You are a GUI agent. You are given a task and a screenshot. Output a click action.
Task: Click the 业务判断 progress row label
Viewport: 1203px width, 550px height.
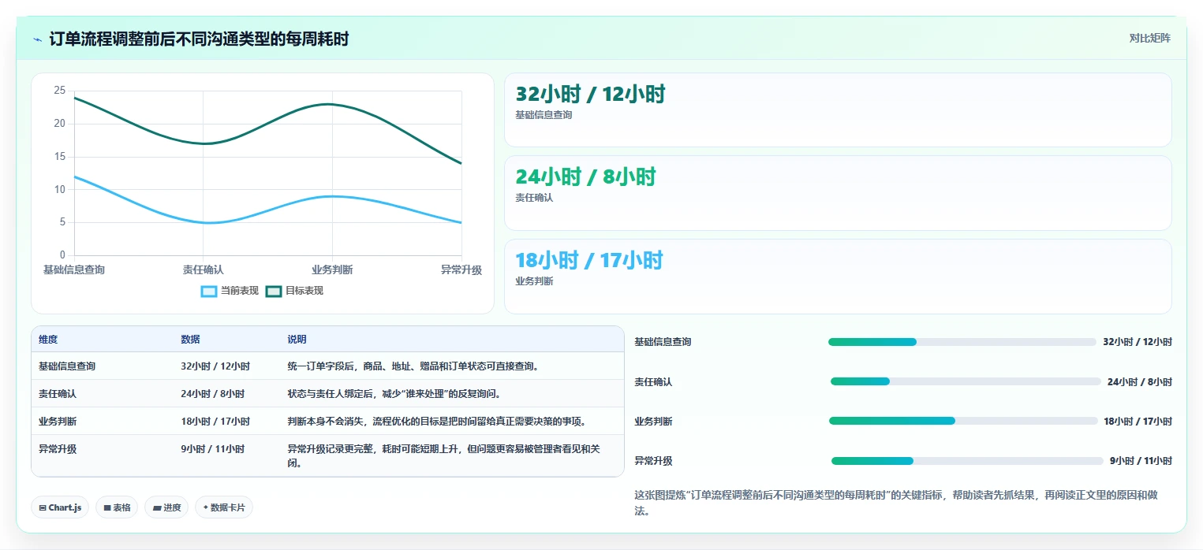[x=653, y=422]
